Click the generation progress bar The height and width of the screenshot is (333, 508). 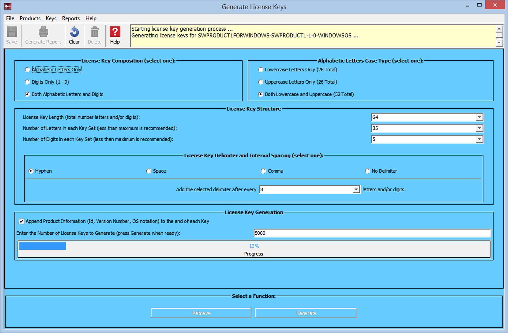click(254, 249)
